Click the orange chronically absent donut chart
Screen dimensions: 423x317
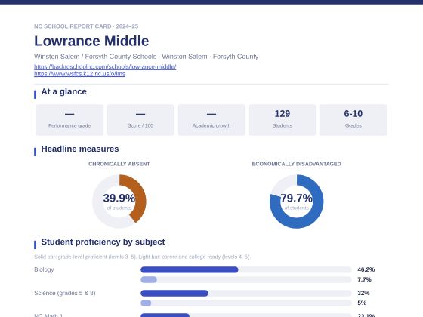pyautogui.click(x=119, y=202)
